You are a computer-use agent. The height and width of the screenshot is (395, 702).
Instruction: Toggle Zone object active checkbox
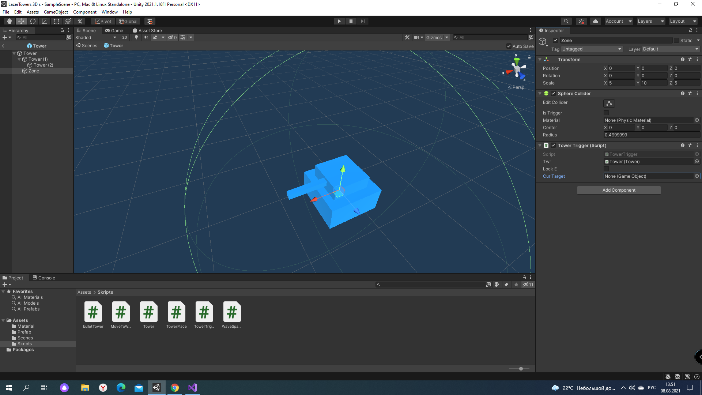tap(555, 41)
